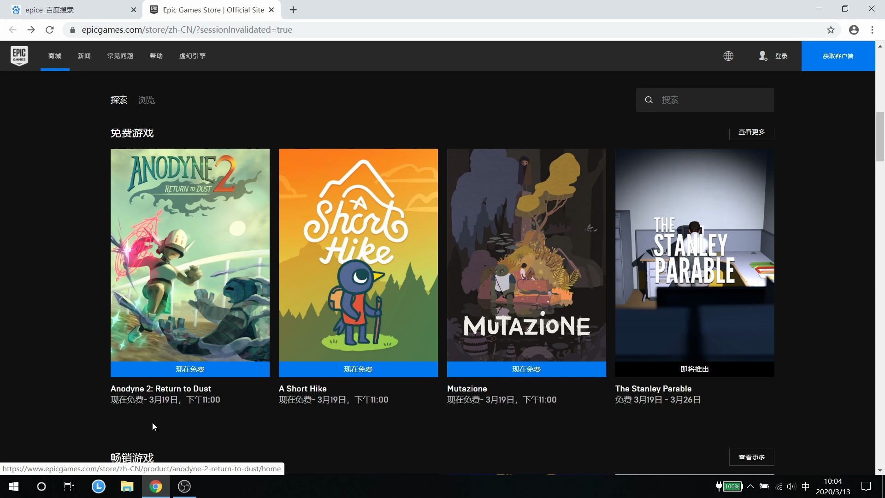Select the 商城 navigation item
This screenshot has height=498, width=885.
55,56
